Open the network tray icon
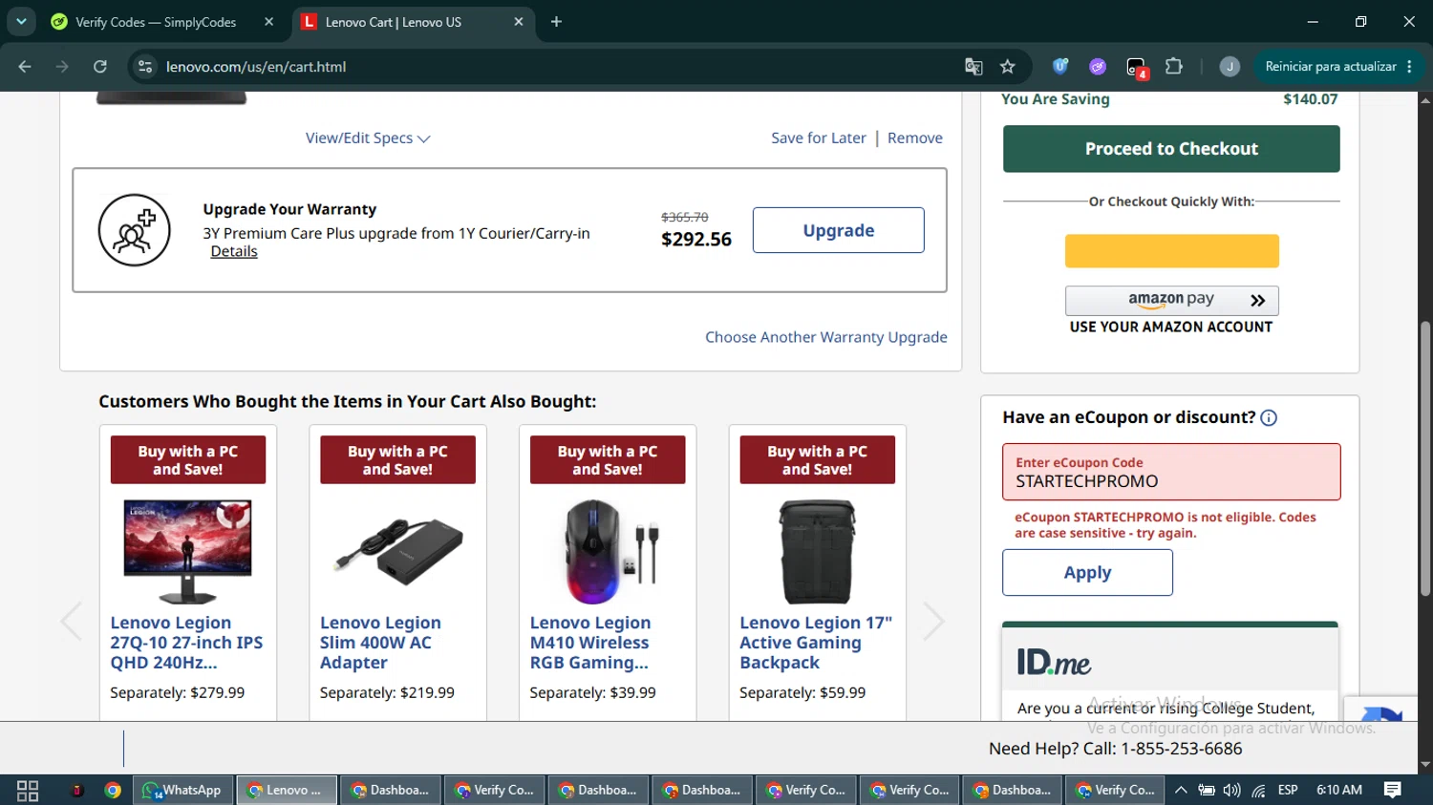Screen dimensions: 1433x805 [1259, 791]
